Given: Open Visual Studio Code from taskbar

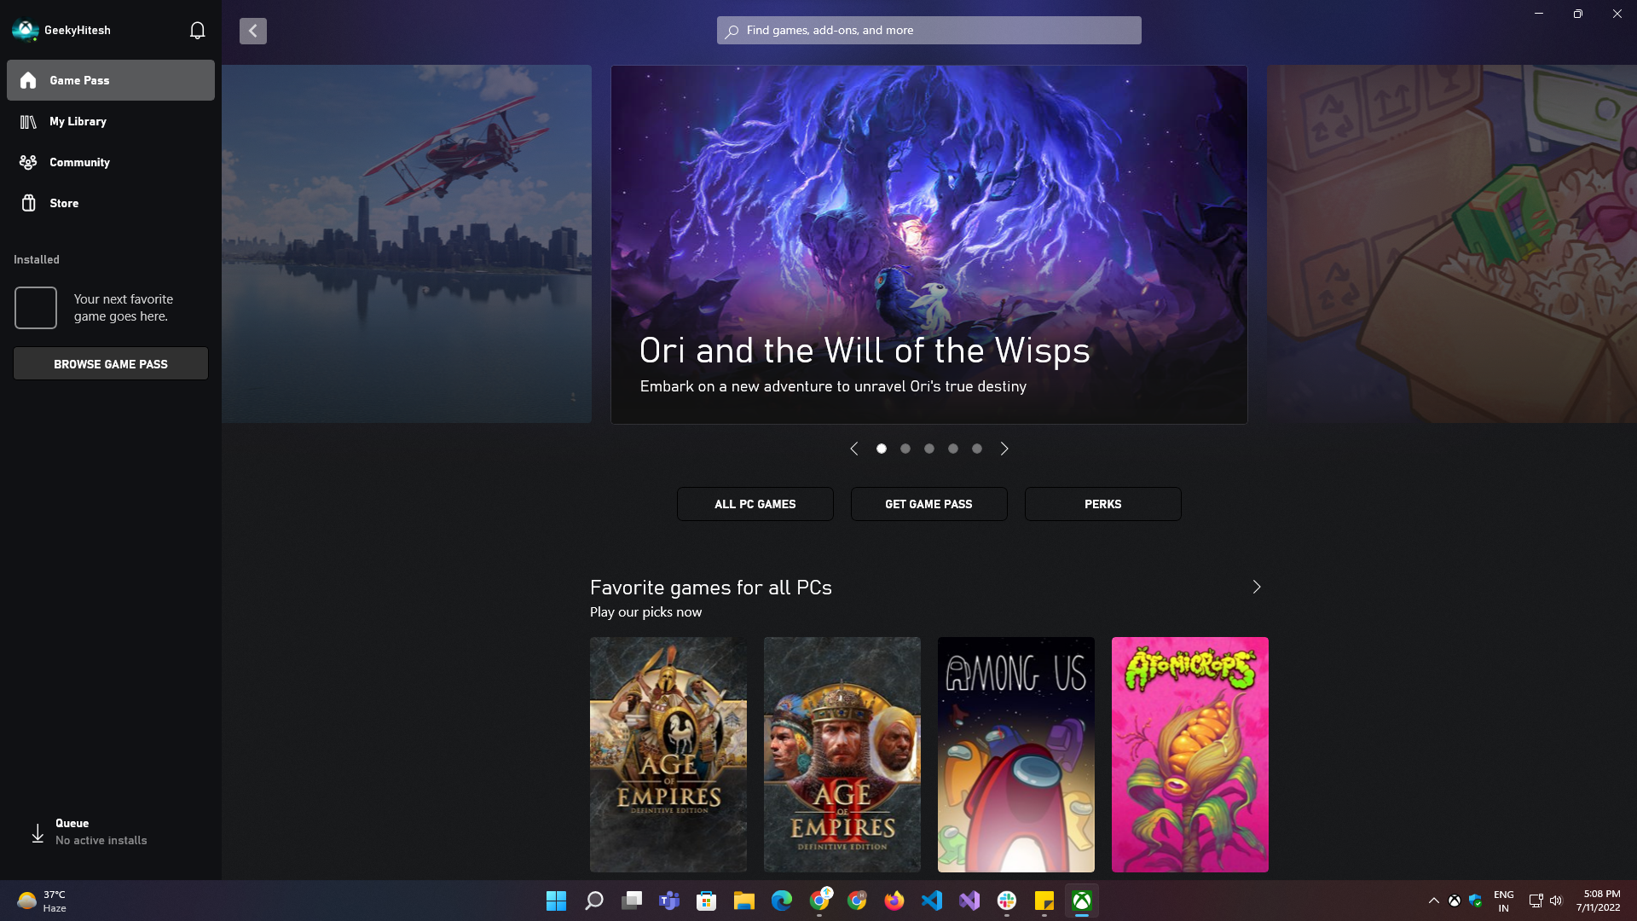Looking at the screenshot, I should [x=932, y=901].
